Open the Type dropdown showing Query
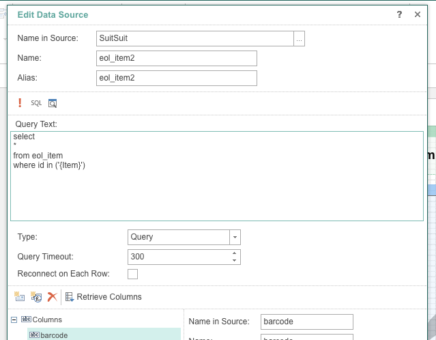Viewport: 436px width, 340px height. 235,237
